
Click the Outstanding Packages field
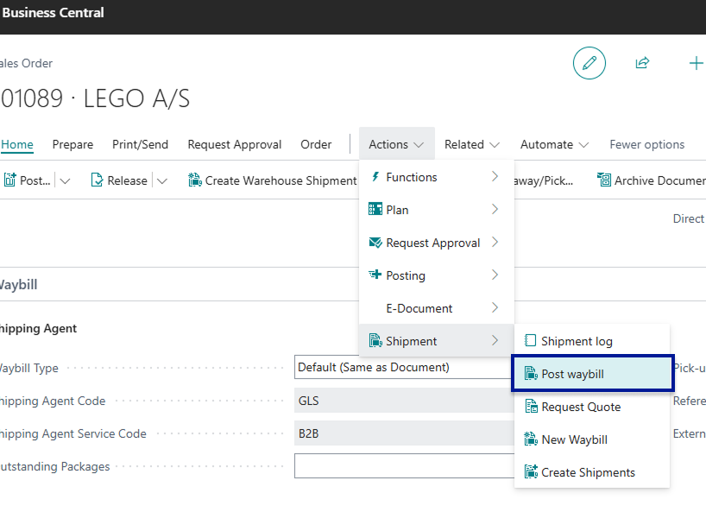click(404, 466)
